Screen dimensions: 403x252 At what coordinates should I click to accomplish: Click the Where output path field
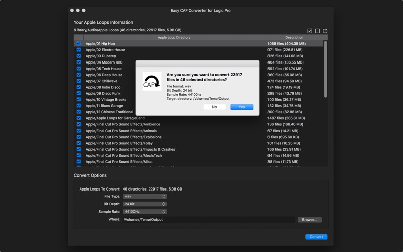[x=209, y=220]
